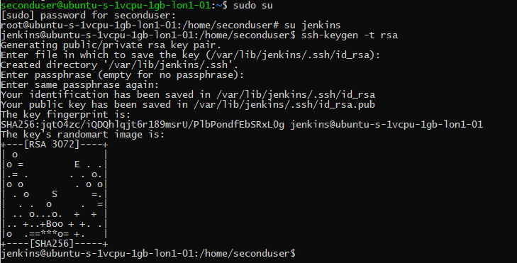Click the 'Enter same passphrase again' line
Viewport: 517px width, 263px height.
80,84
